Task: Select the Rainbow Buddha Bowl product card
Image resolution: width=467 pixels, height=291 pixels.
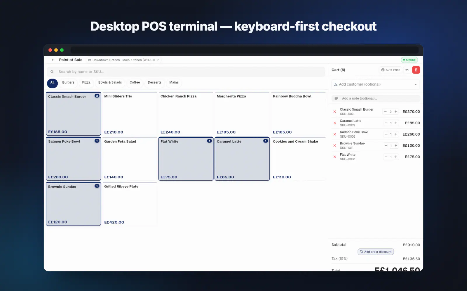Action: [x=298, y=114]
